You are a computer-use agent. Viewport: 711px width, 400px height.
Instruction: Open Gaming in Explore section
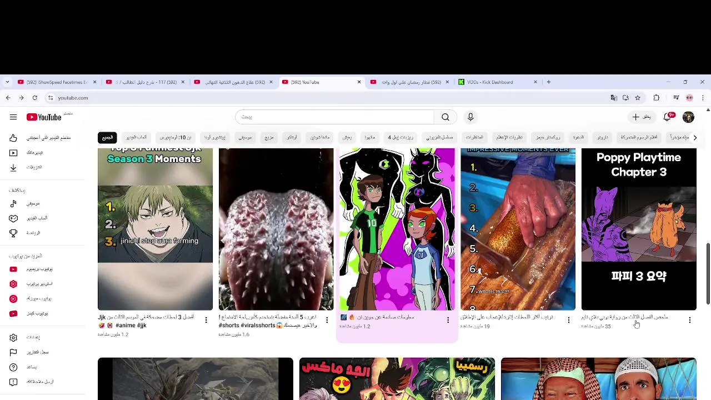pos(43,218)
